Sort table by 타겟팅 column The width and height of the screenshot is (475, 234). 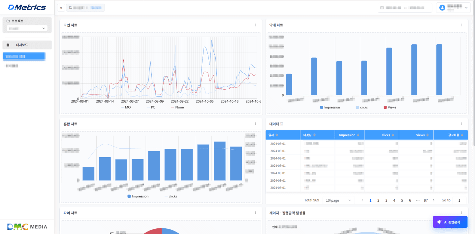click(x=314, y=135)
